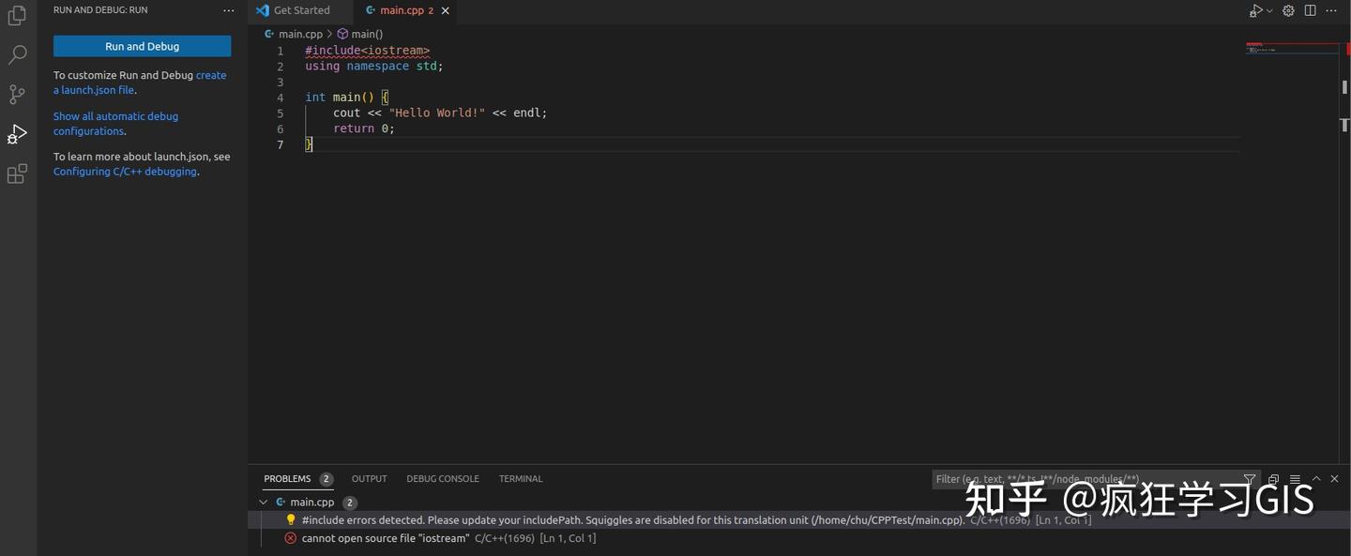This screenshot has width=1351, height=556.
Task: Click the lightbulb icon on include error
Action: coord(291,520)
